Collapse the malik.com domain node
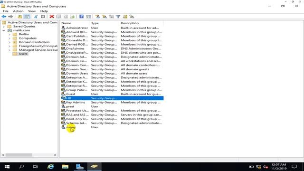304x171 pixels. (x=4, y=30)
